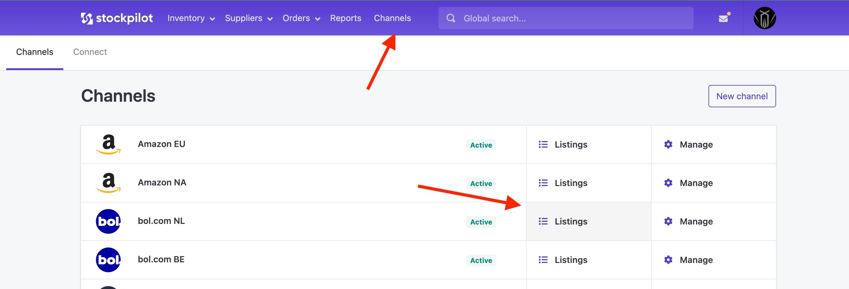Image resolution: width=849 pixels, height=289 pixels.
Task: Switch to the Connect tab
Action: pos(90,52)
